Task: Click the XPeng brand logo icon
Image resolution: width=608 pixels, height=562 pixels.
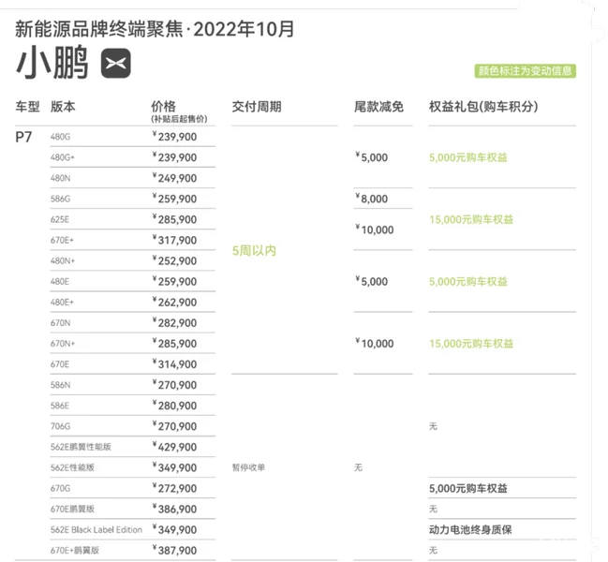Action: (115, 63)
